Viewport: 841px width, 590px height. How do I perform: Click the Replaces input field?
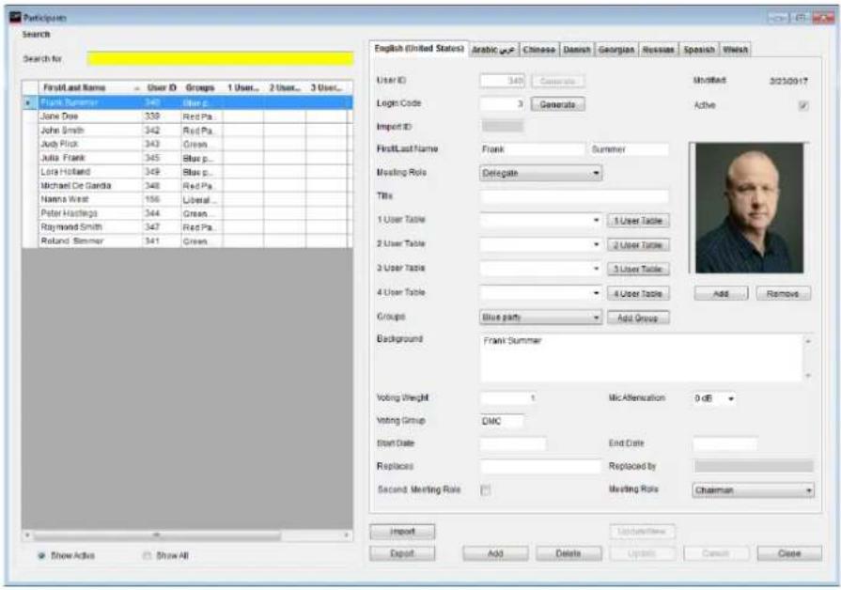click(x=540, y=467)
